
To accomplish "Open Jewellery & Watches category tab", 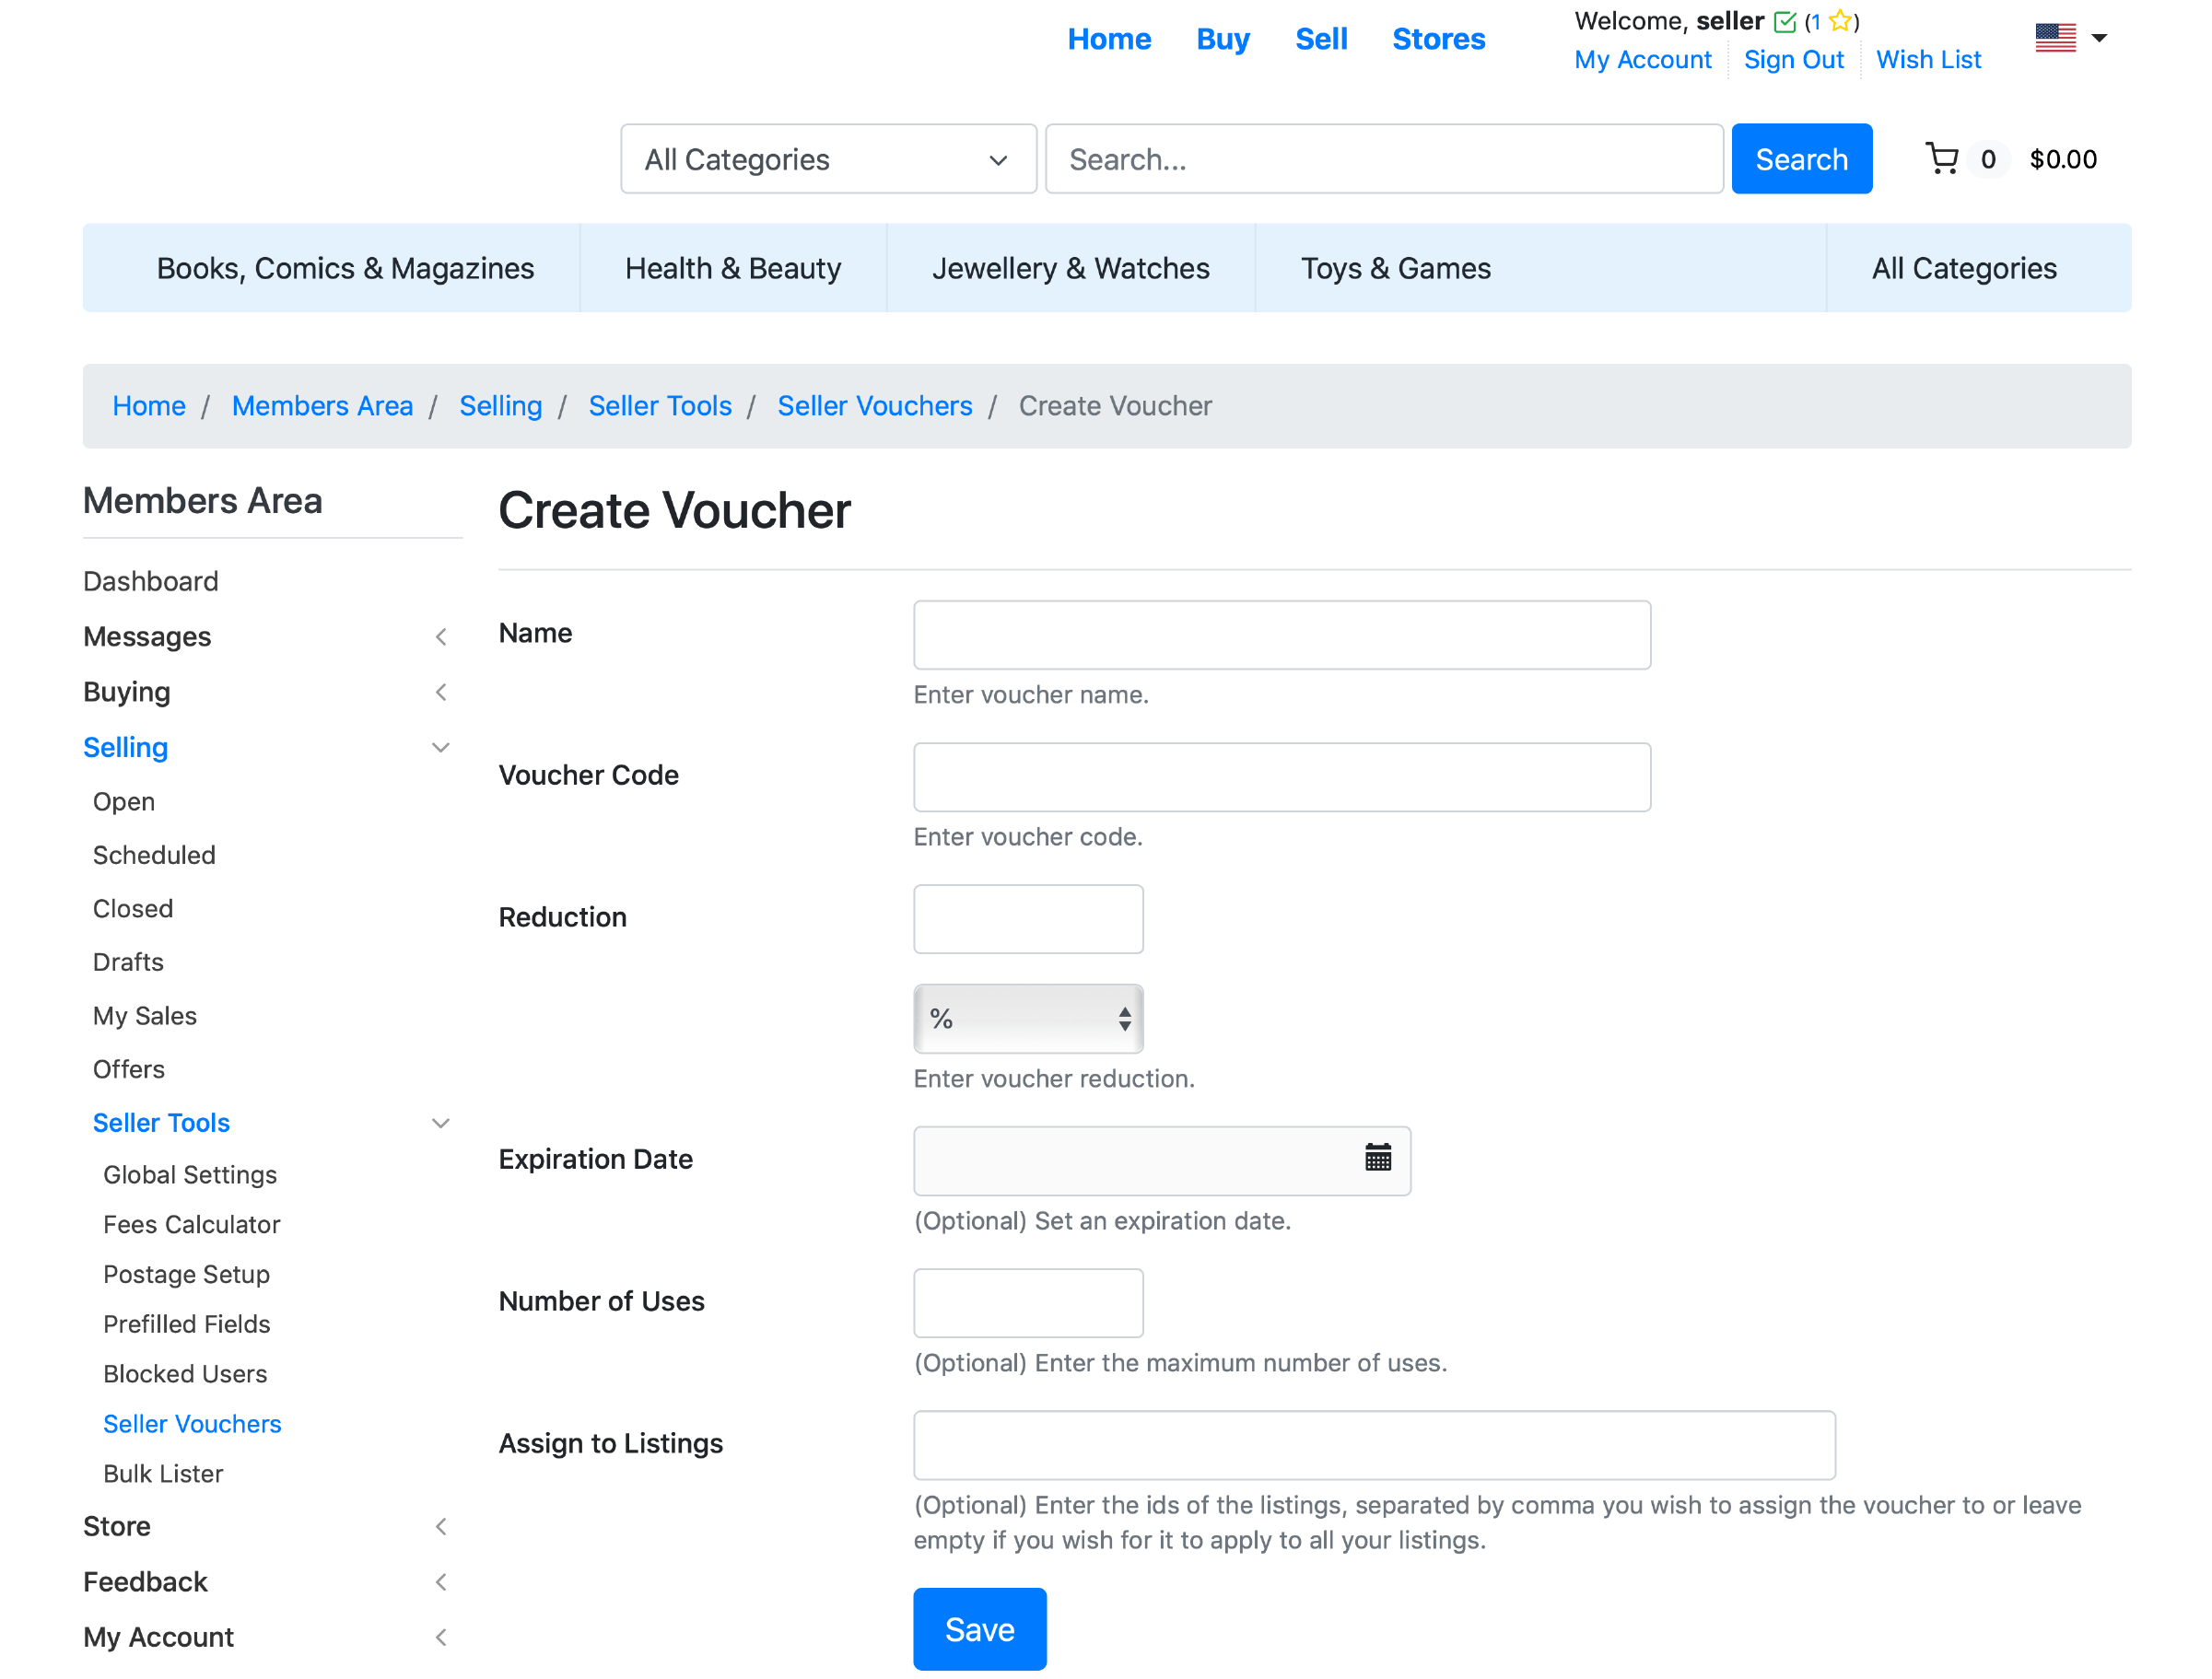I will (1070, 268).
